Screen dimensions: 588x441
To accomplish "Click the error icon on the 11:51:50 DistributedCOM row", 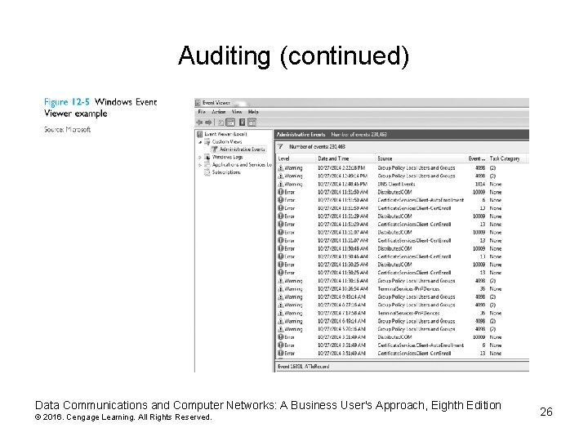I will tap(280, 192).
